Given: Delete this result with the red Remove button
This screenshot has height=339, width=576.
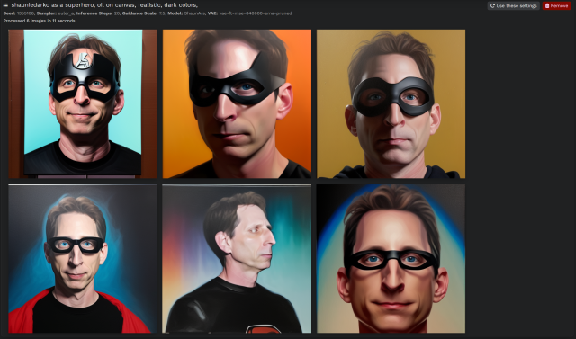Looking at the screenshot, I should click(556, 6).
